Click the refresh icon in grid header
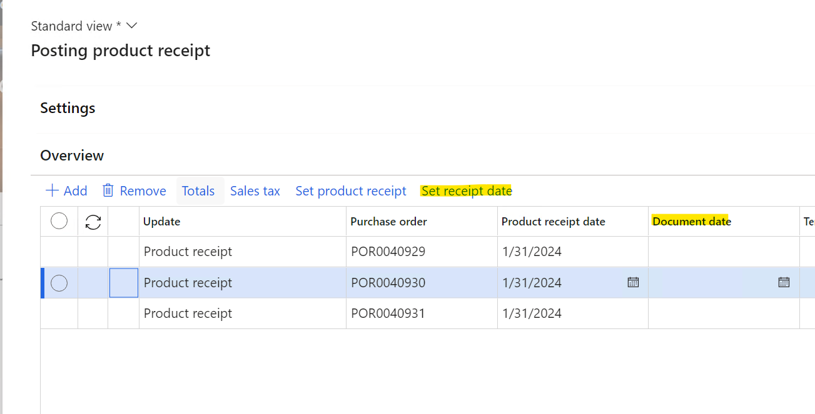 [93, 222]
